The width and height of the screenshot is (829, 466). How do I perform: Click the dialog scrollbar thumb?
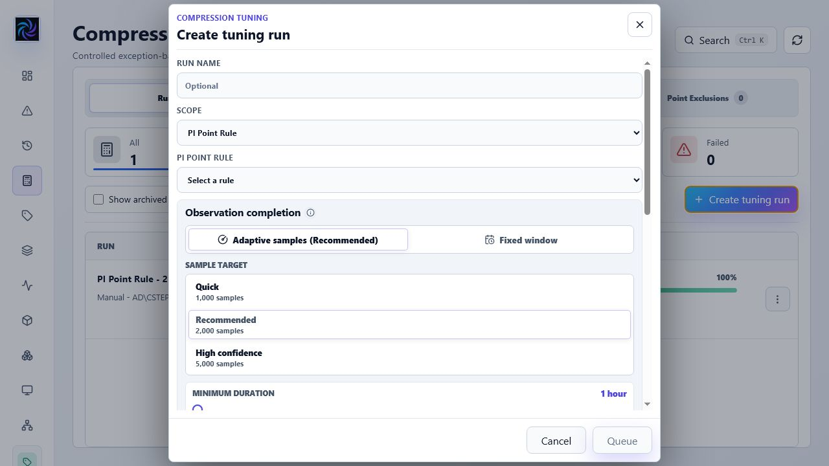click(647, 142)
